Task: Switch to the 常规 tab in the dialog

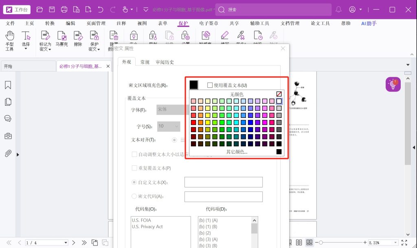Action: tap(145, 62)
